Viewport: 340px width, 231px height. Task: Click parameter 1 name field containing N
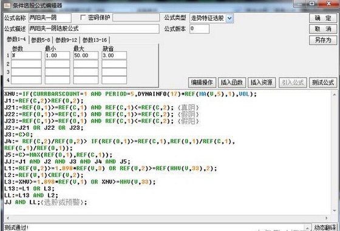click(x=26, y=55)
